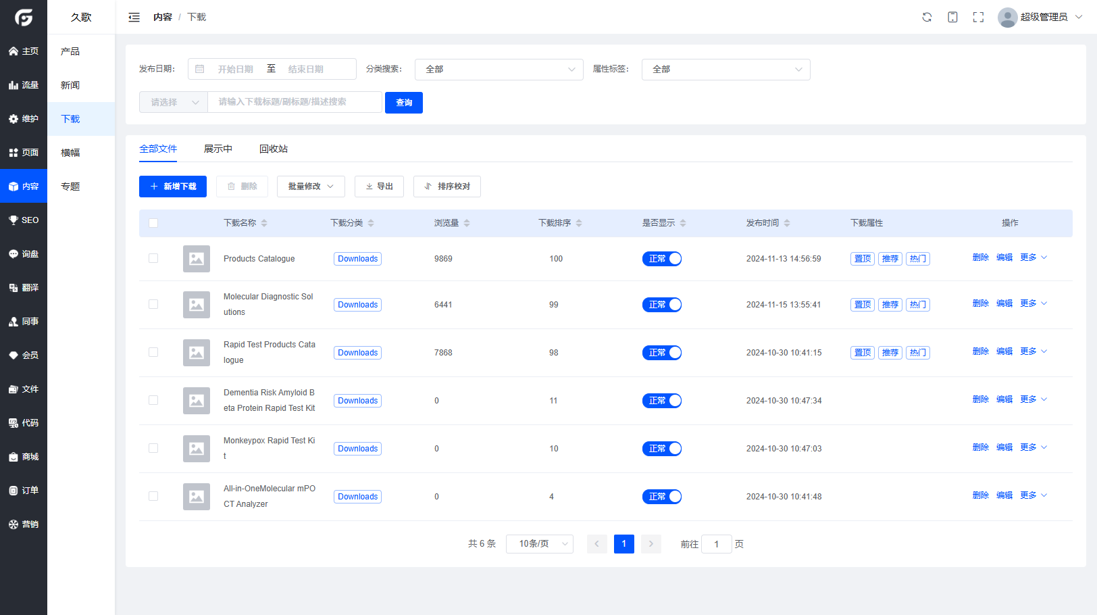This screenshot has width=1097, height=615.
Task: Click the 热门 tag on Rapid Test Products
Action: click(918, 353)
